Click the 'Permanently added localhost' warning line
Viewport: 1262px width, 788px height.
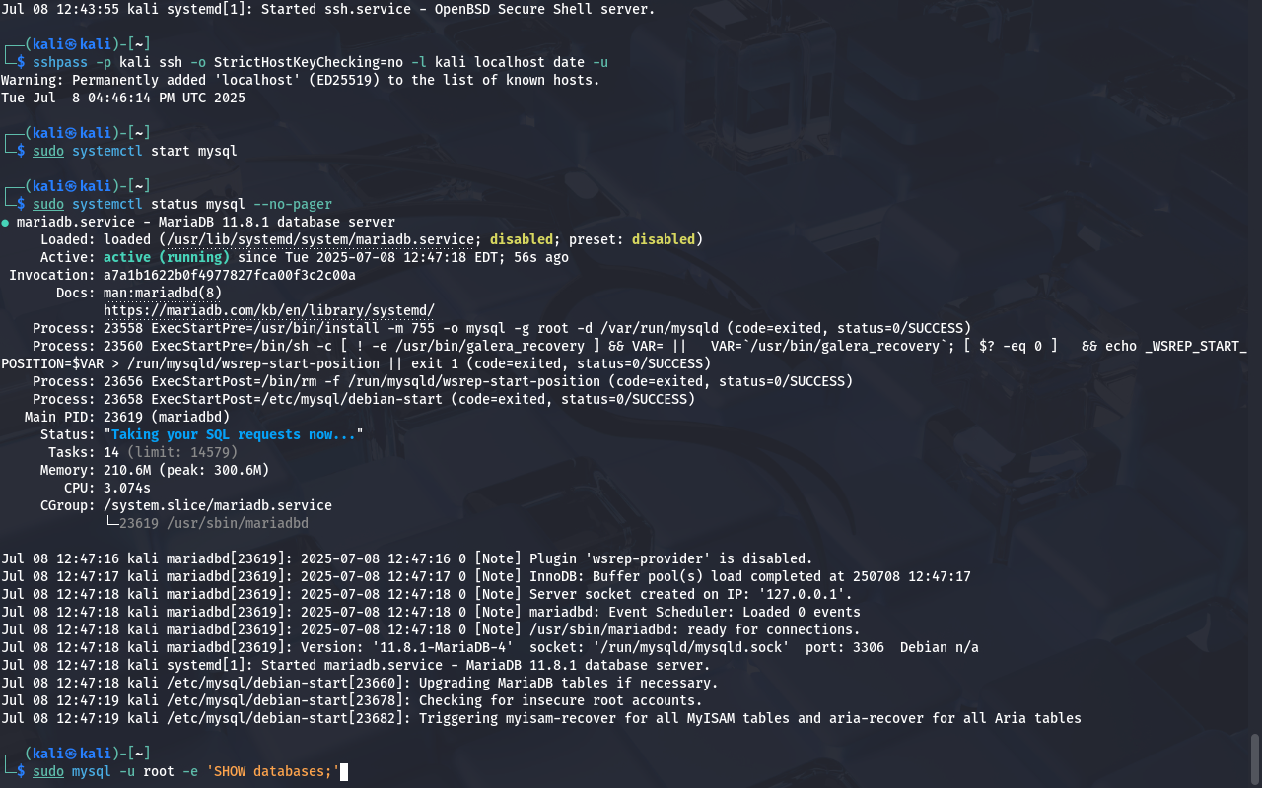pyautogui.click(x=301, y=80)
